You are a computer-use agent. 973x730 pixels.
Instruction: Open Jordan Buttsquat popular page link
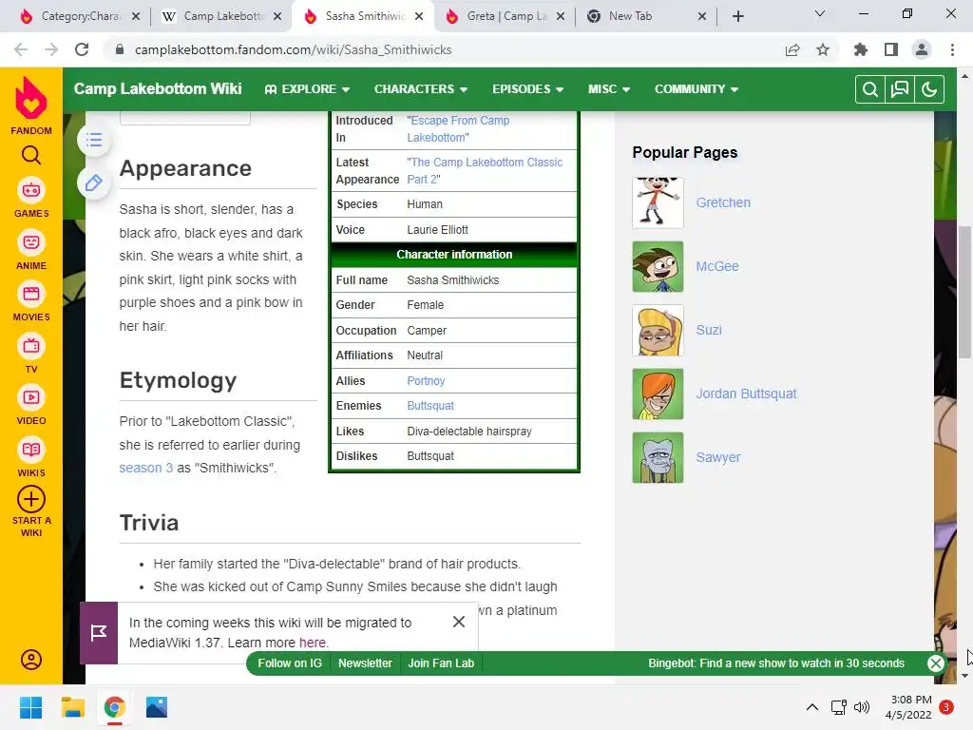tap(746, 394)
